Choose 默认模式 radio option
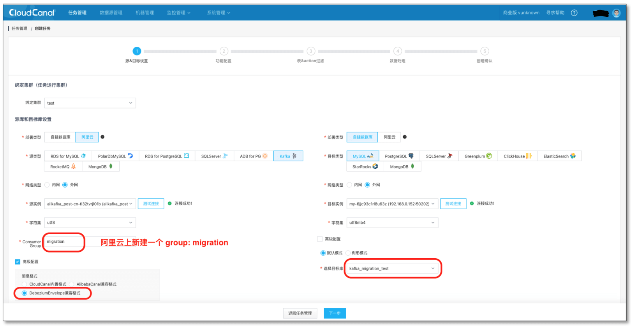This screenshot has height=326, width=631. 323,253
